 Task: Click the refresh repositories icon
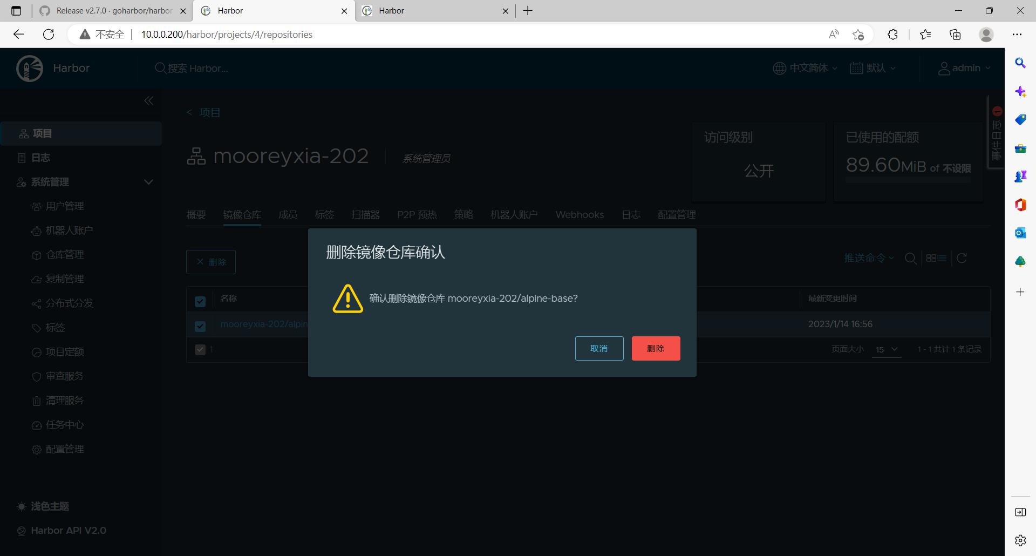[x=962, y=258]
